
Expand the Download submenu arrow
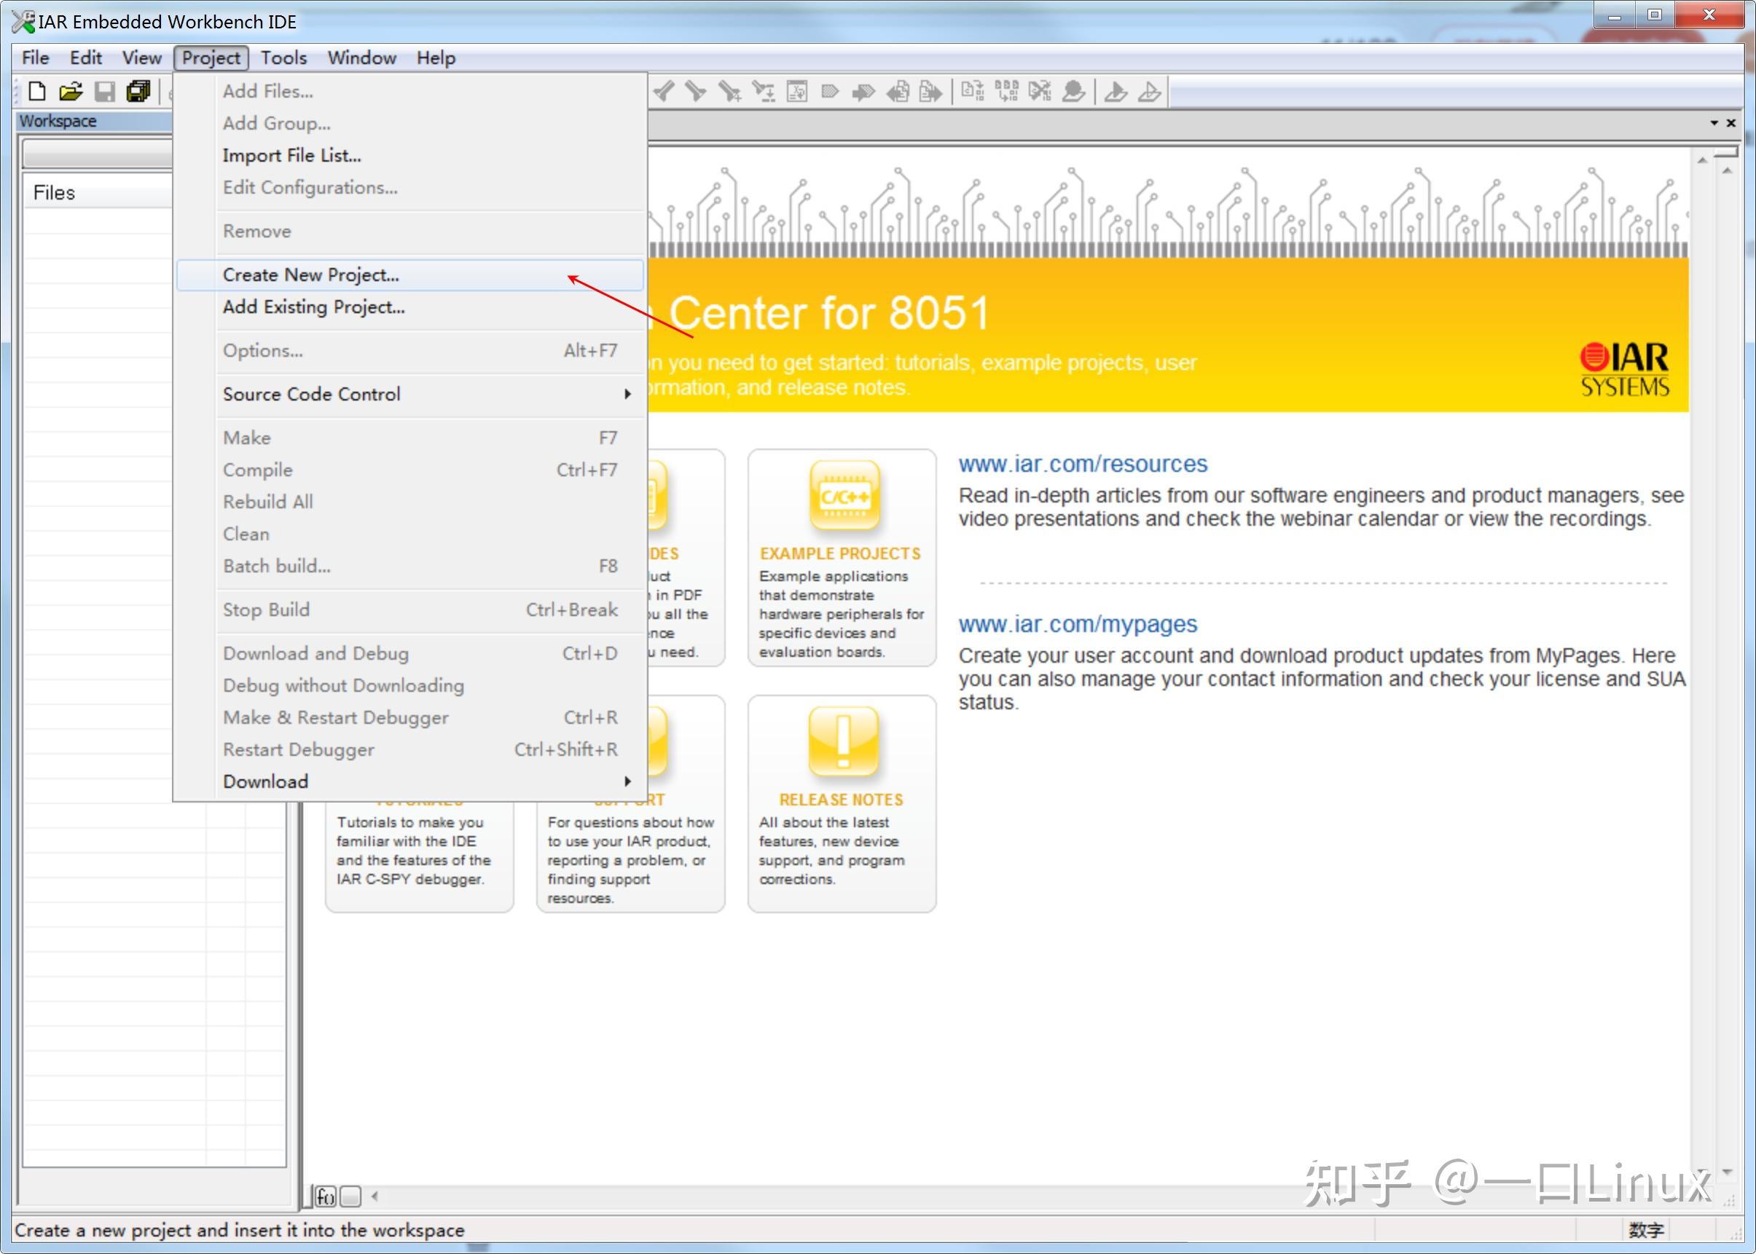[627, 781]
